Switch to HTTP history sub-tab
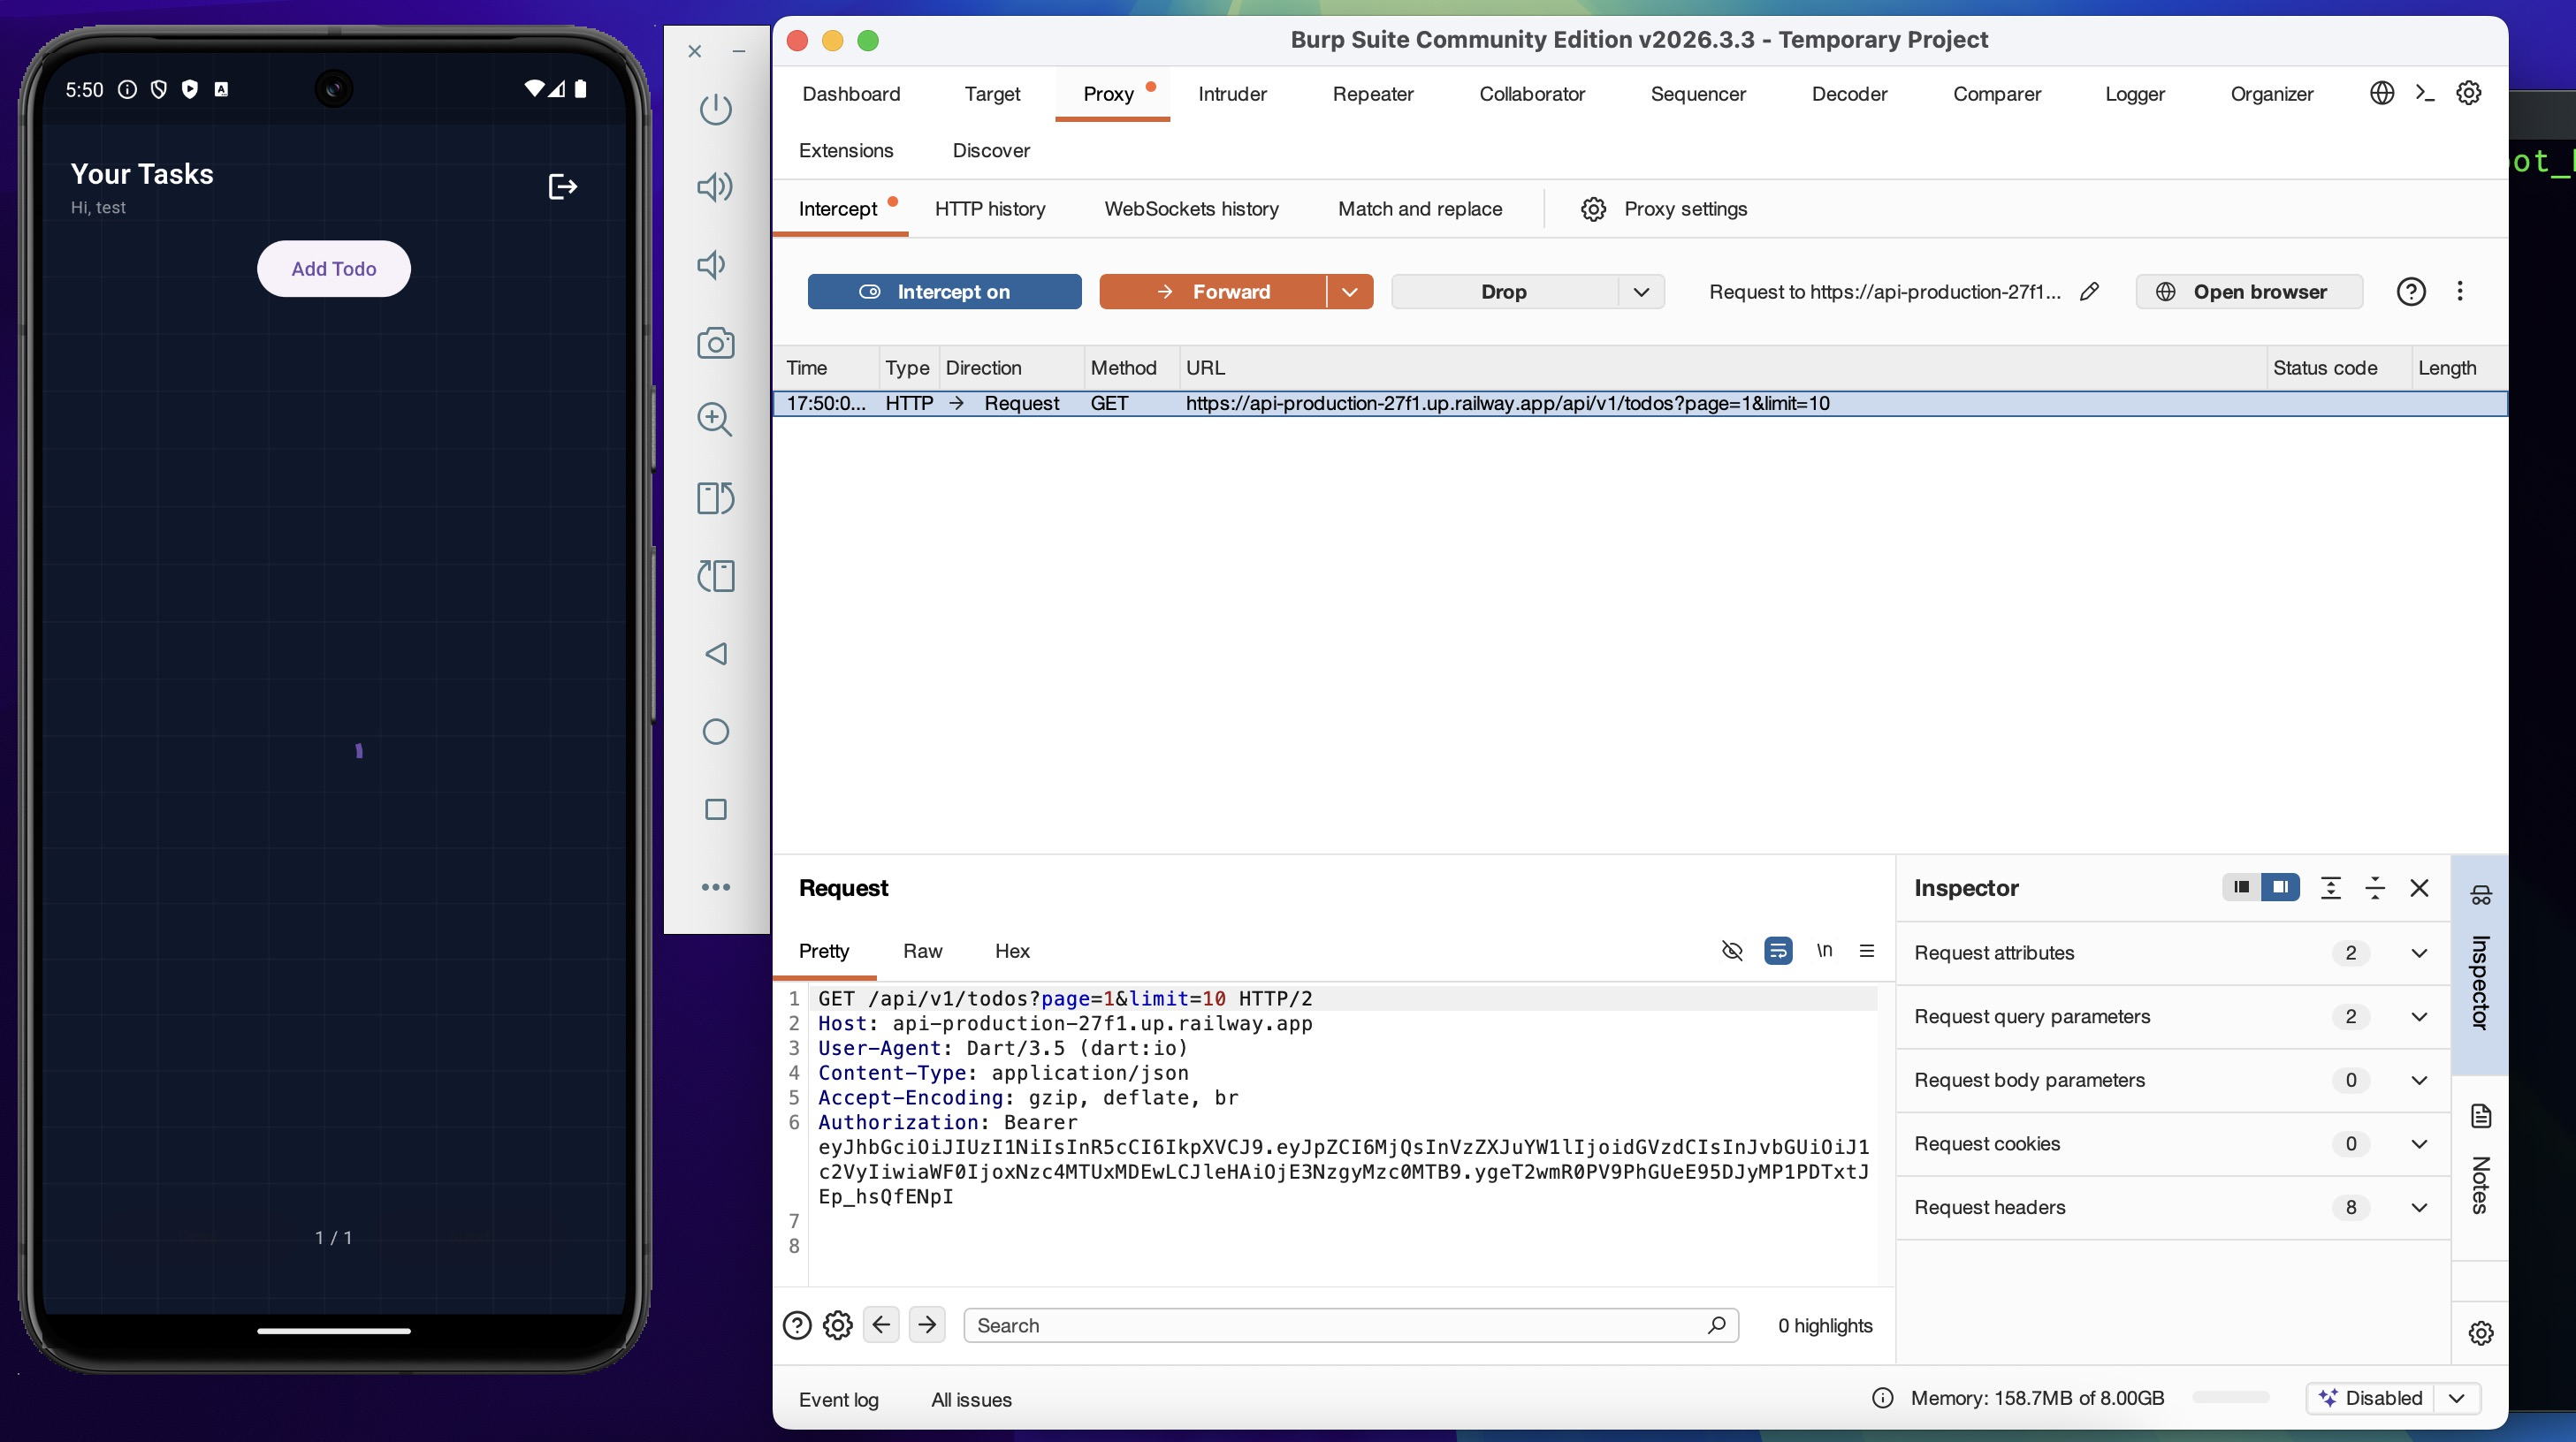Viewport: 2576px width, 1442px height. [x=990, y=209]
